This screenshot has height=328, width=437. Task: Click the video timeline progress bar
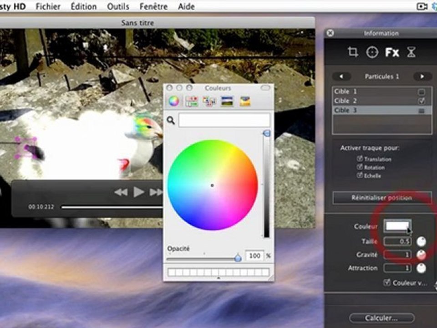[x=112, y=207]
